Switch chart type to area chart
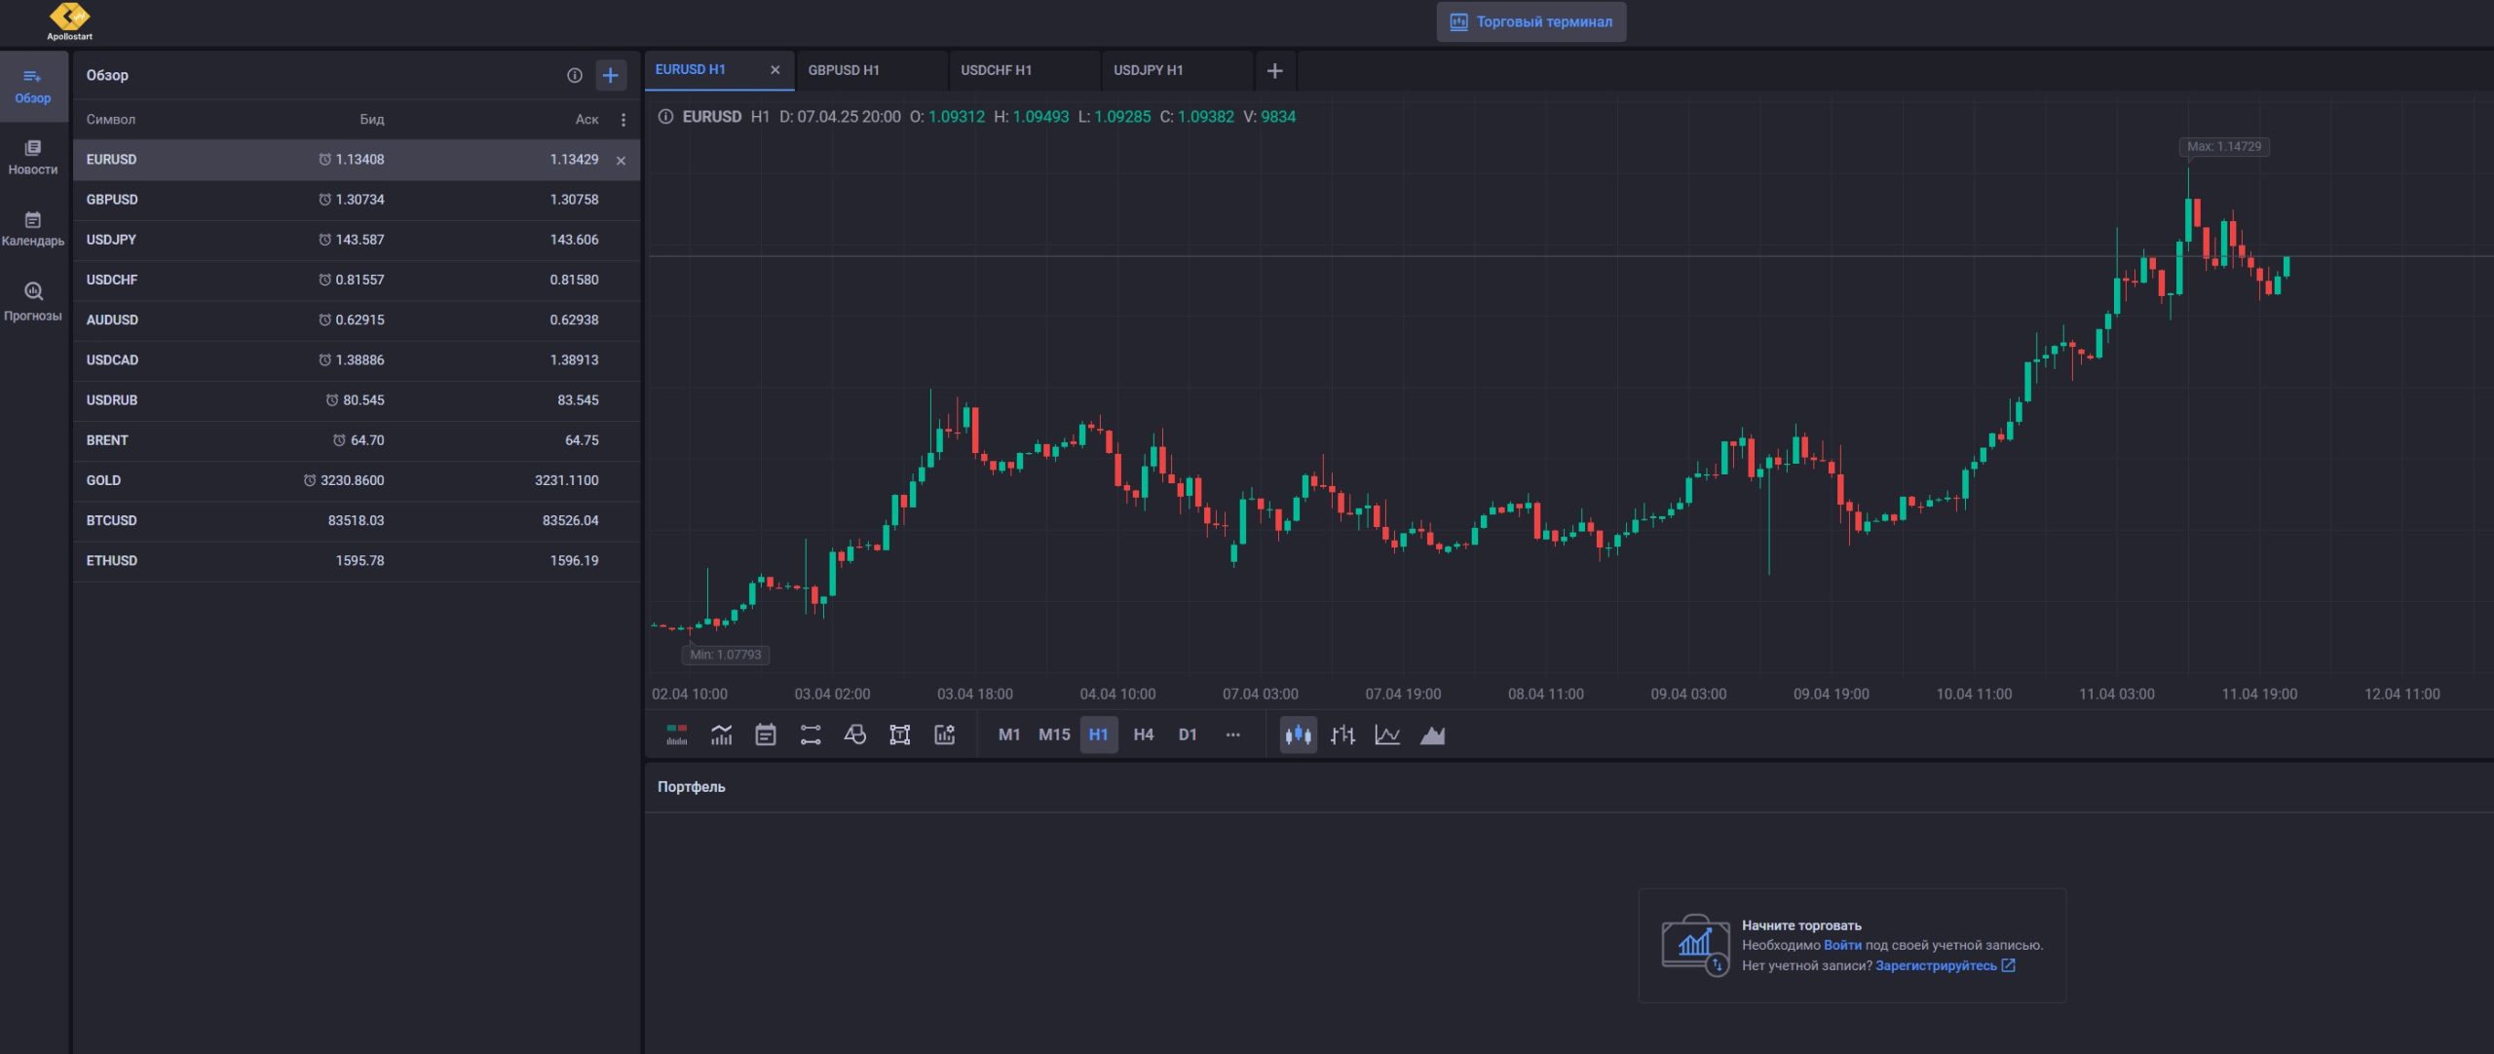Screen dimensions: 2494x1054 1432,735
